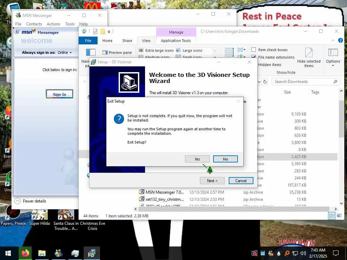The image size is (347, 260).
Task: Open the Contacts menu in MSN Messenger
Action: [34, 24]
